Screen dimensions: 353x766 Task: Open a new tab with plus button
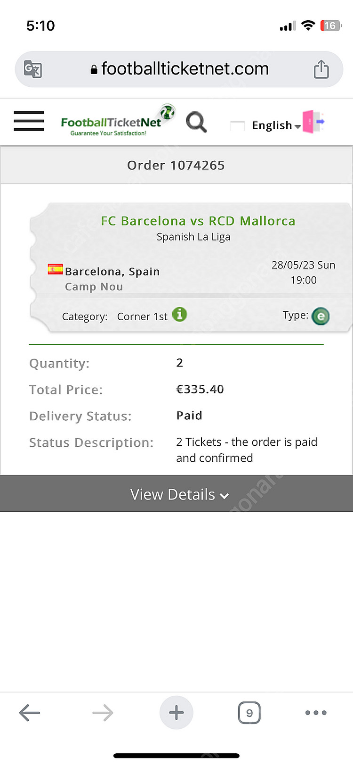point(176,713)
